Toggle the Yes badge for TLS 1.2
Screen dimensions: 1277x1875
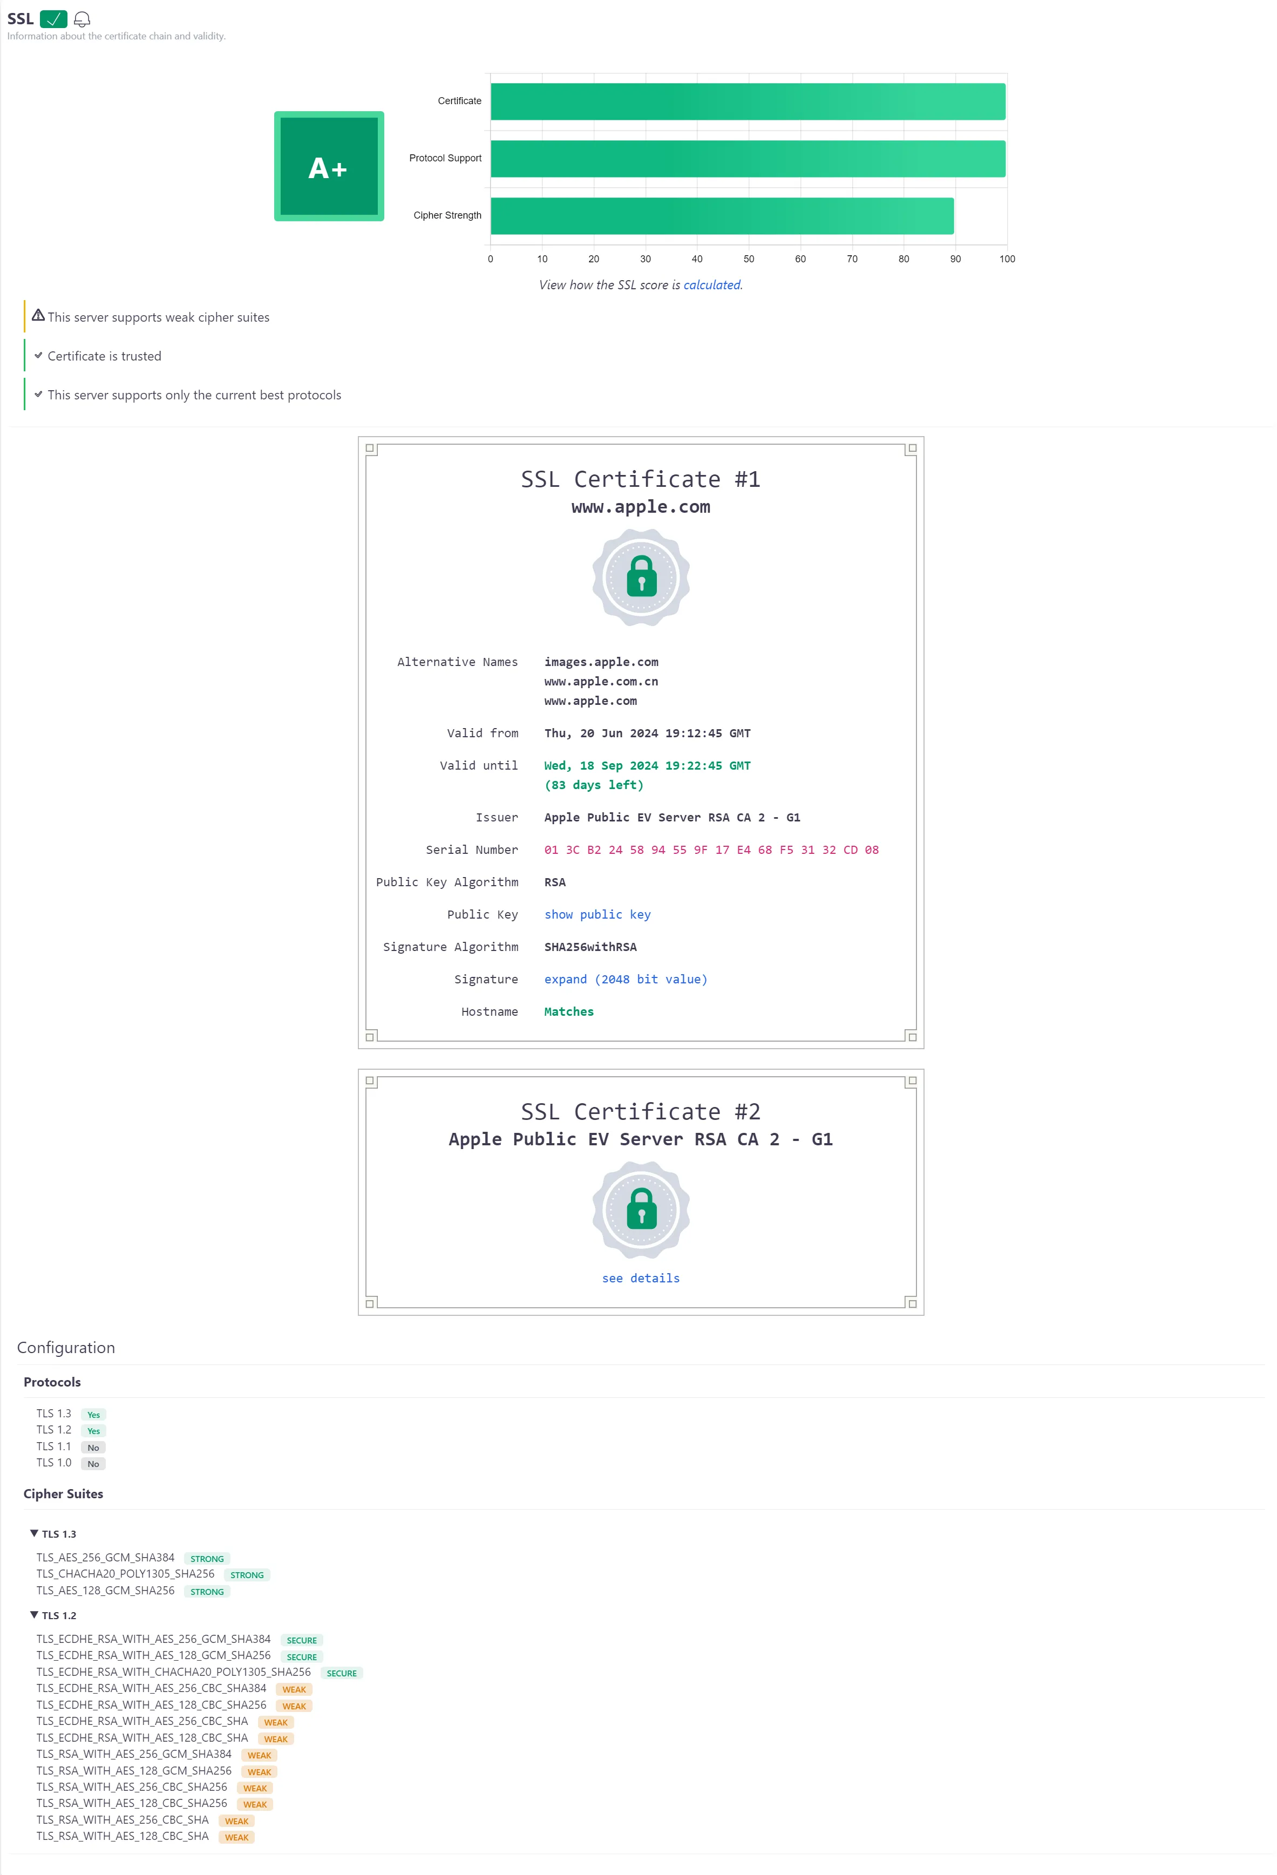93,1430
